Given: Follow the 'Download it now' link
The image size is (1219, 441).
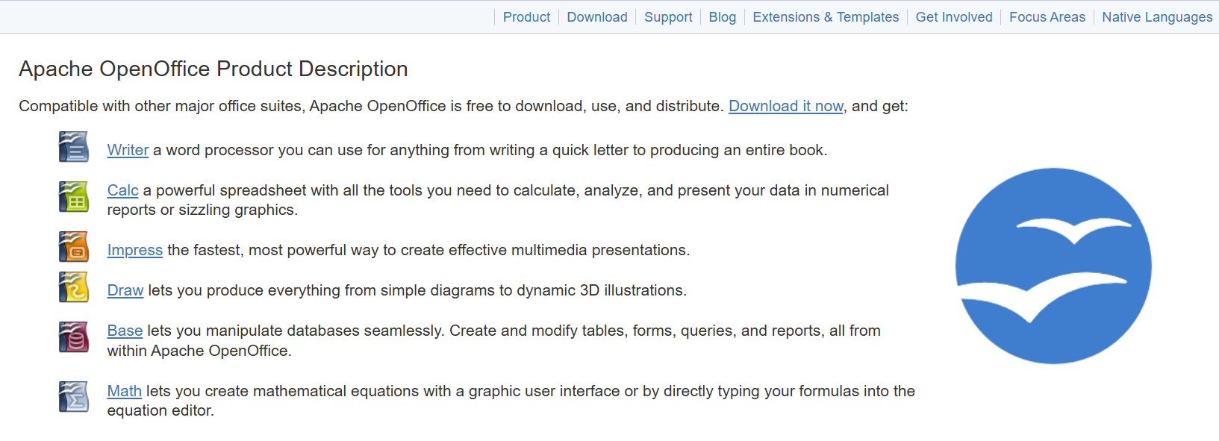Looking at the screenshot, I should pyautogui.click(x=786, y=106).
